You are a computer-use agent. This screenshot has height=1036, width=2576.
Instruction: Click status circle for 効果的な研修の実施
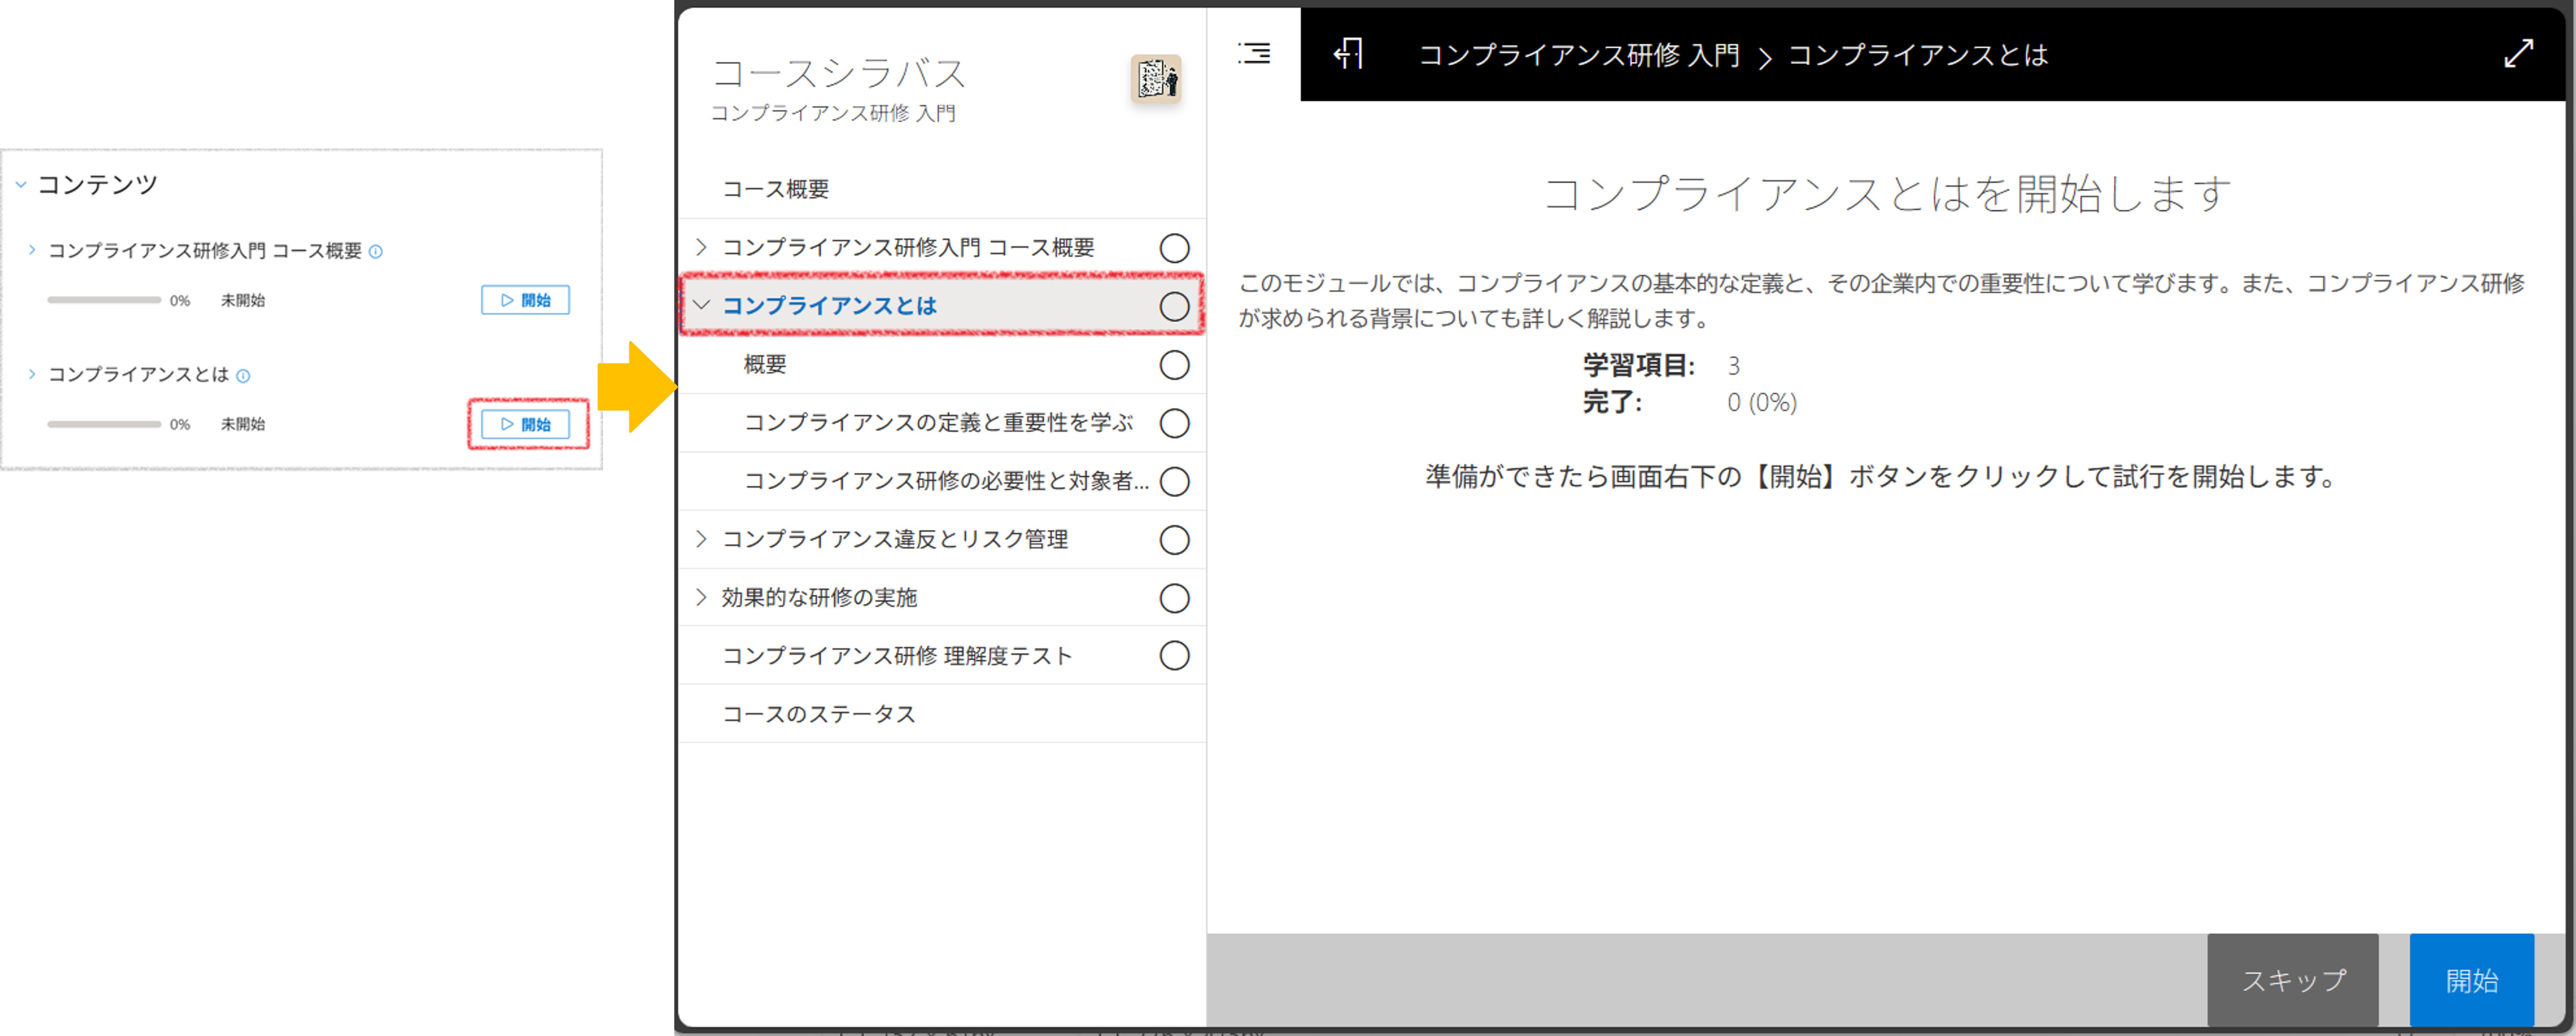pyautogui.click(x=1174, y=599)
